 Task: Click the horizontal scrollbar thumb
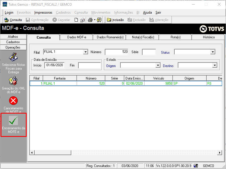53,153
